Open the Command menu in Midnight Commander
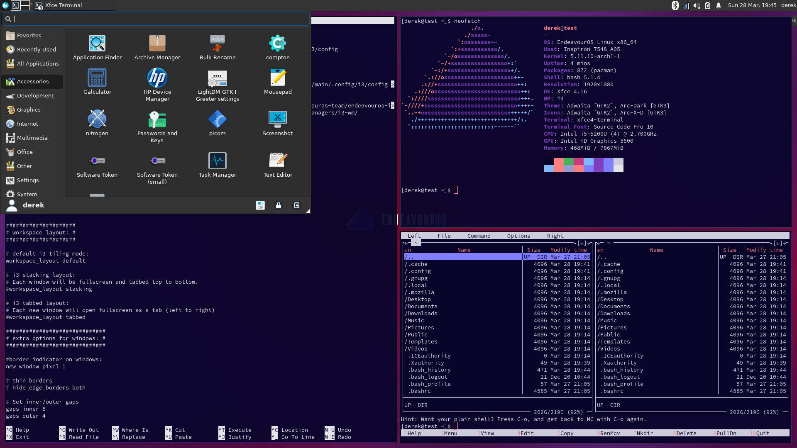The height and width of the screenshot is (448, 797). [478, 236]
